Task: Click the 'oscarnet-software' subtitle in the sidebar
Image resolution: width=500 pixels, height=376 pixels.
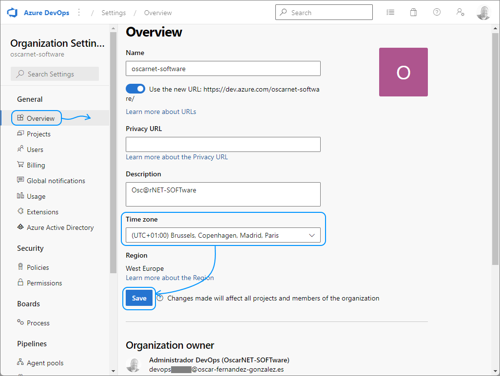Action: click(37, 54)
